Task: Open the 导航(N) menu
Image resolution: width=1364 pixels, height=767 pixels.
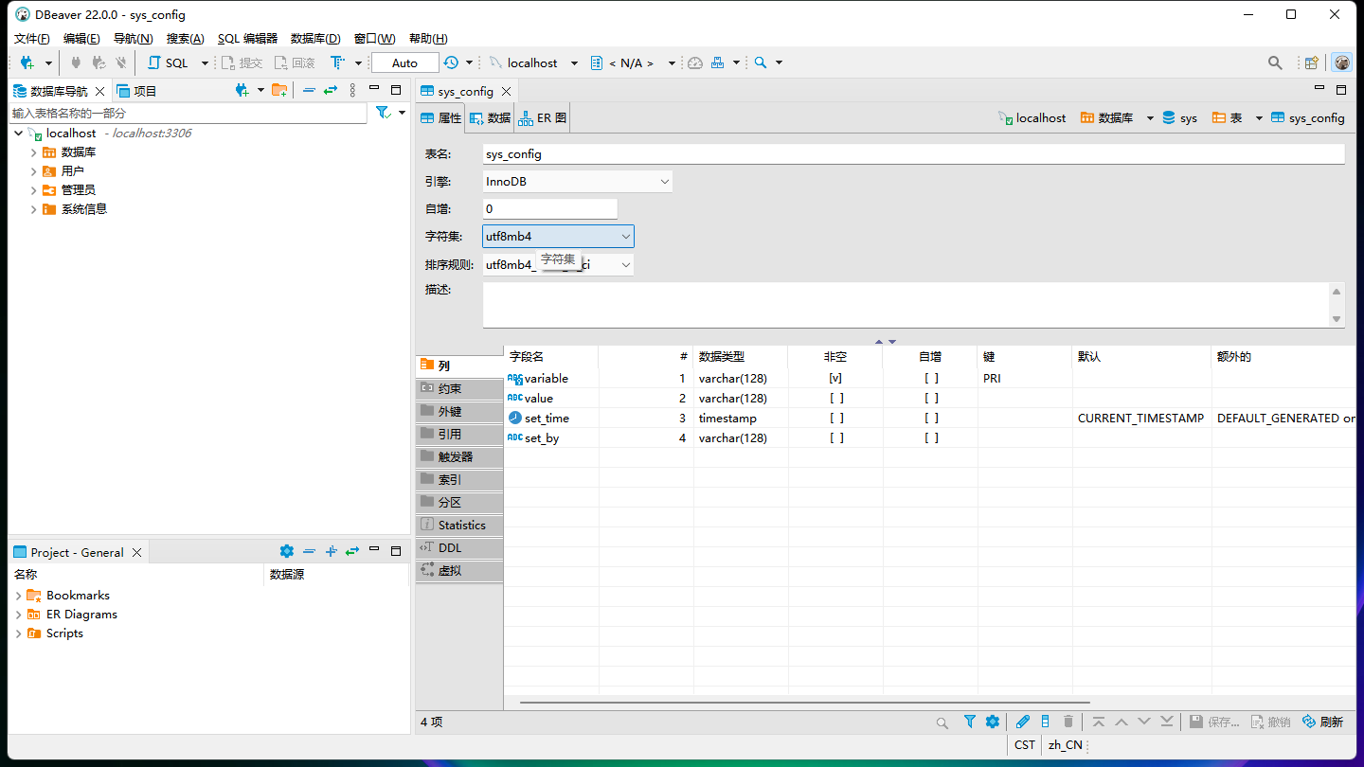Action: [x=133, y=39]
